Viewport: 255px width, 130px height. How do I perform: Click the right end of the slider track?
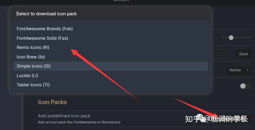tap(249, 37)
